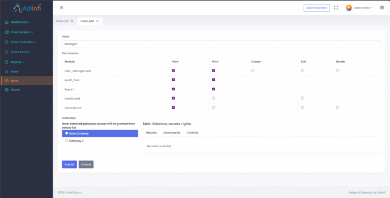
Task: Switch to the Controls access tab
Action: (x=192, y=133)
